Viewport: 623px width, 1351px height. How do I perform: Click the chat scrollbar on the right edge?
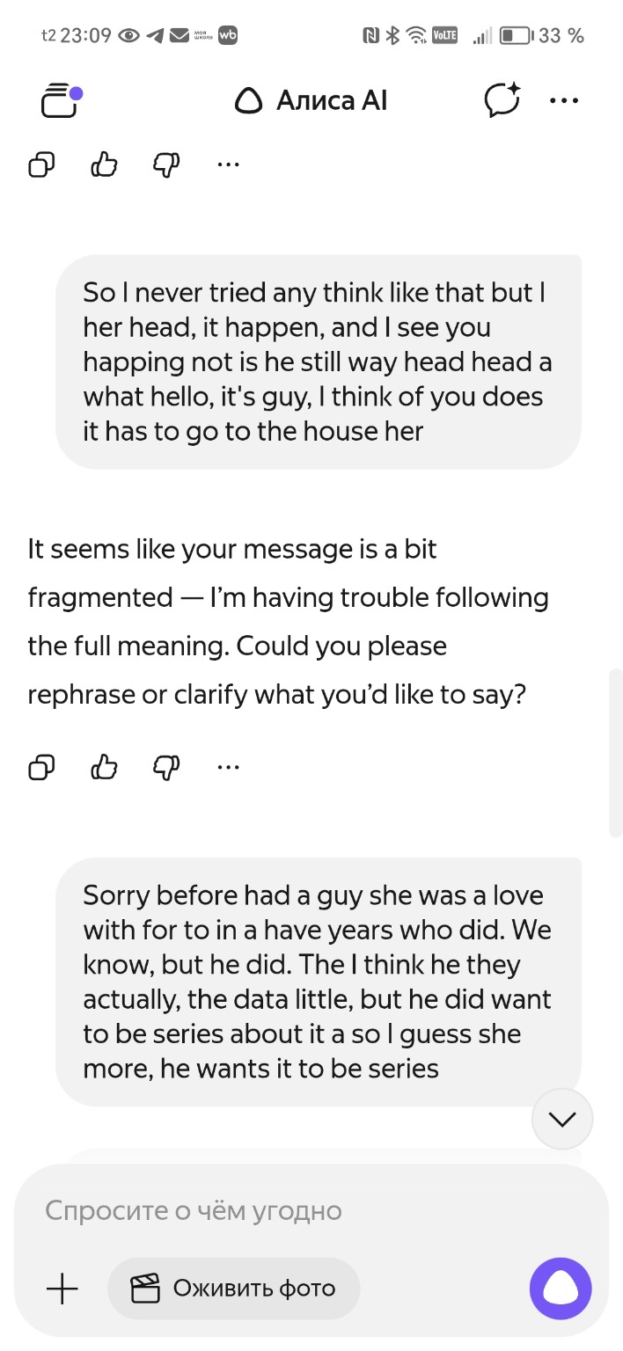616,752
